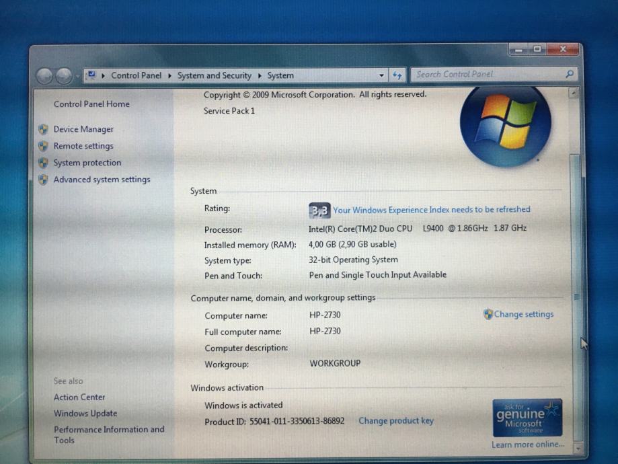Click the shield icon next to Device Manager

(x=43, y=129)
